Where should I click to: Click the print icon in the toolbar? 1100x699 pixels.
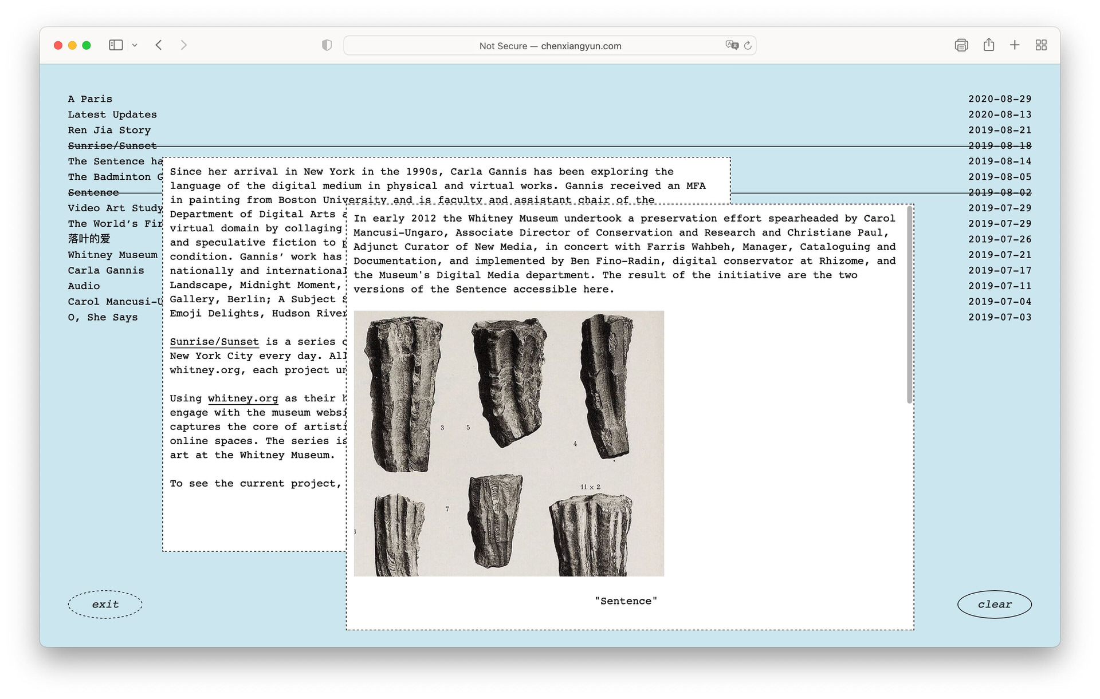961,45
